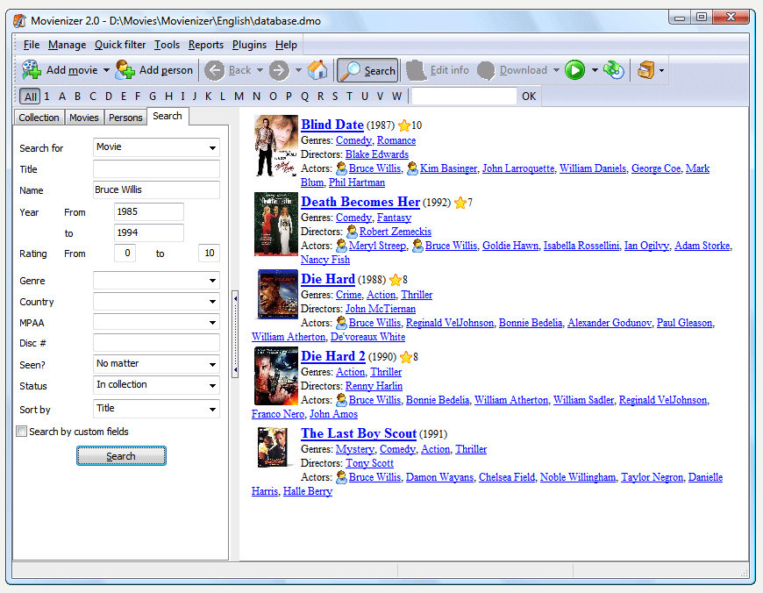Toggle the All alphabet filter button
Screen dimensions: 763x593
[31, 96]
